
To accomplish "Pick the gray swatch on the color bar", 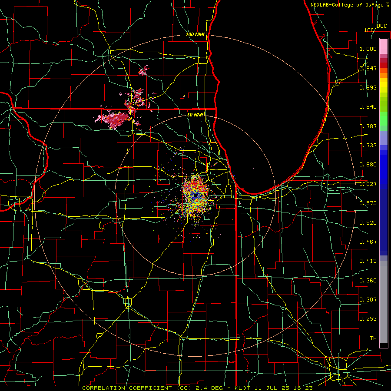I will pos(384,302).
